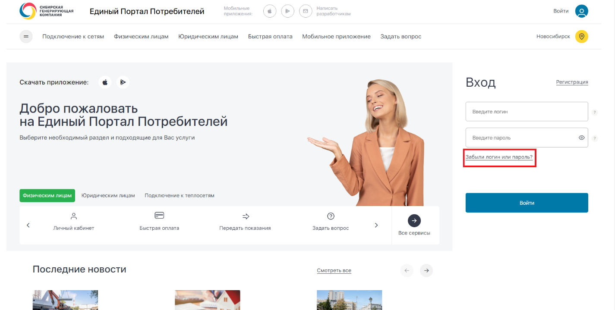Click the yellow location pin icon
Viewport: 615px width, 310px height.
581,37
